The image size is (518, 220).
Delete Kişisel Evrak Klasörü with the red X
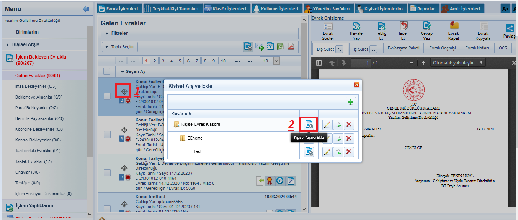(348, 124)
